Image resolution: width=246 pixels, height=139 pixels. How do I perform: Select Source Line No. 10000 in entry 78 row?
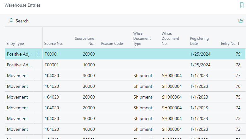(89, 65)
